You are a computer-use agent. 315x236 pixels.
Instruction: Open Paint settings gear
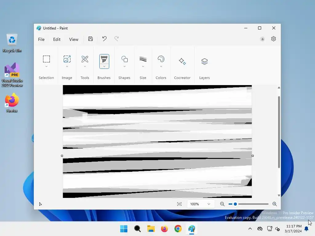coord(273,39)
